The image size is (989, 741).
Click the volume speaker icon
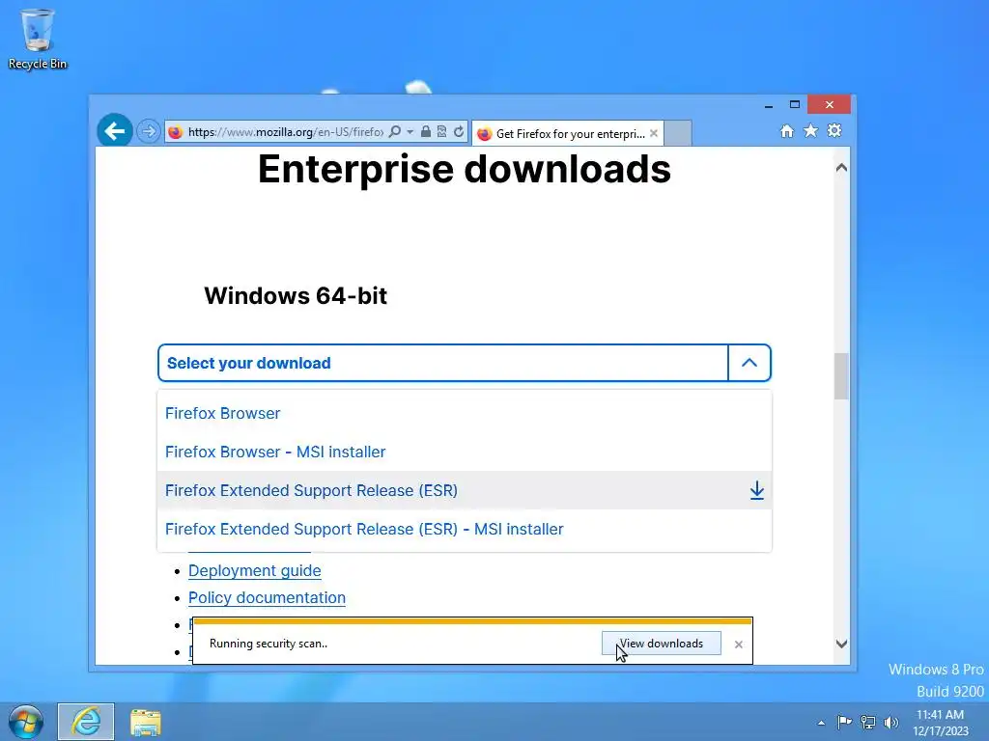(890, 722)
